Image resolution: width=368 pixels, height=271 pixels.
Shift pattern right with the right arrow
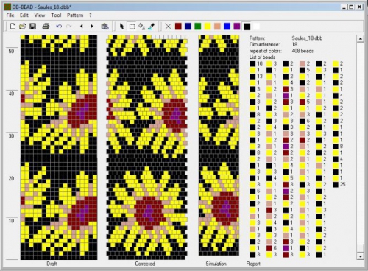pyautogui.click(x=92, y=27)
